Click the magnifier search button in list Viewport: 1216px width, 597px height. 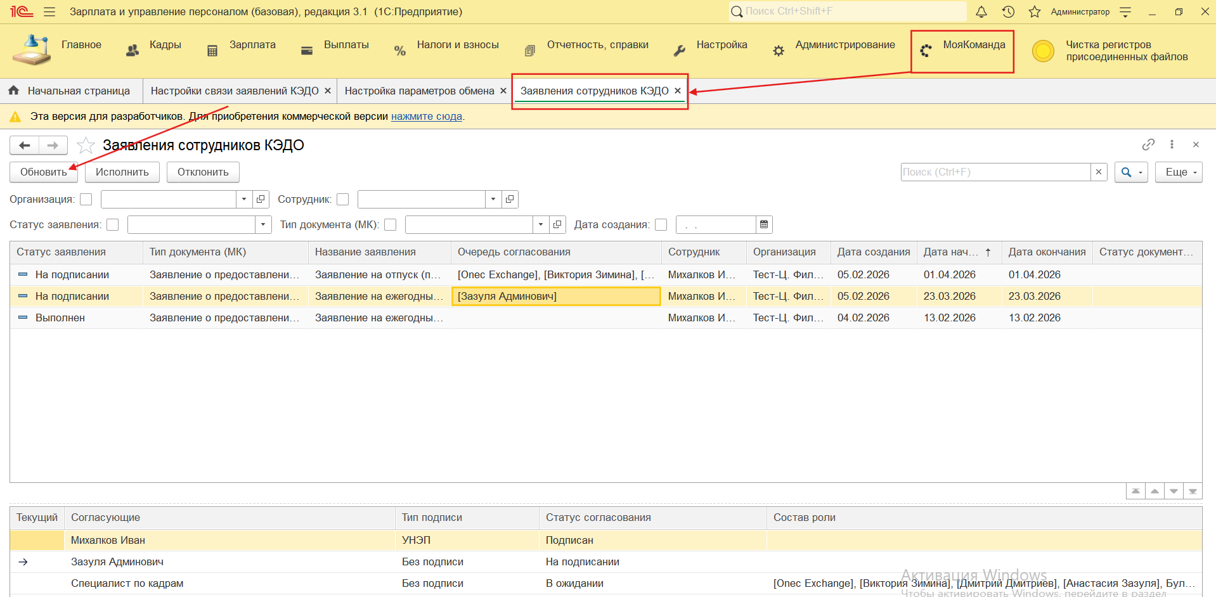pos(1127,172)
